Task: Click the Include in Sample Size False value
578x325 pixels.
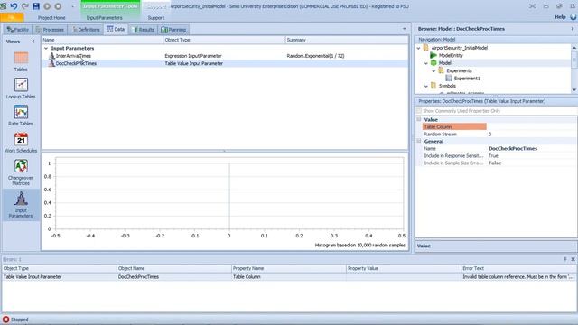Action: click(531, 162)
